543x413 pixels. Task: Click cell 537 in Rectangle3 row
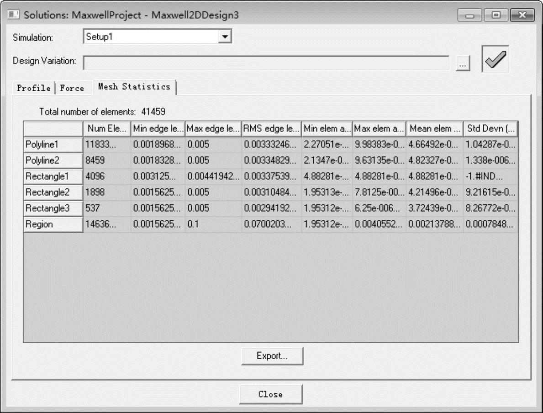(107, 209)
